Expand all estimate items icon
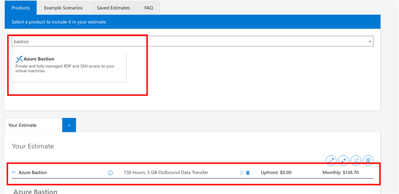Viewport: 399px width, 194px height. point(331,160)
